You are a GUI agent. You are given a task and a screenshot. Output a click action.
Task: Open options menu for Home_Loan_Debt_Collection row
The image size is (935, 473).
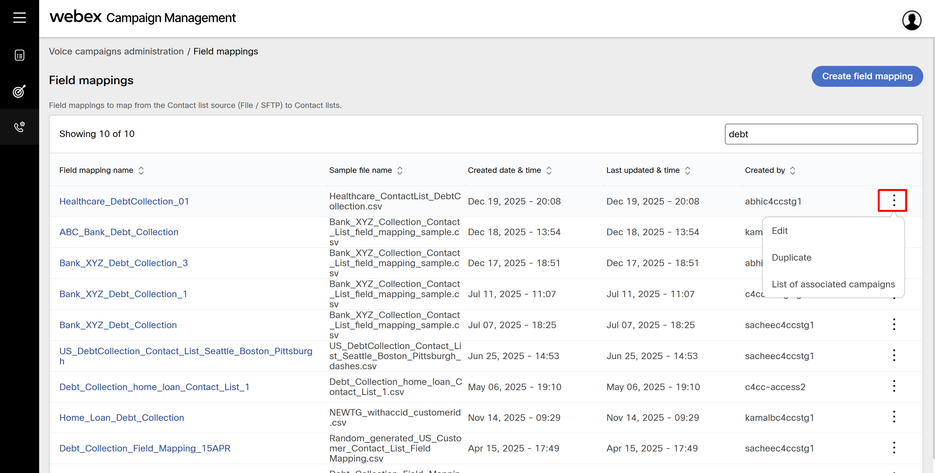tap(894, 417)
